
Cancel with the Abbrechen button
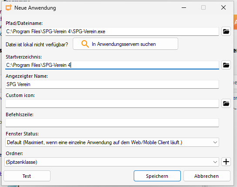207,176
